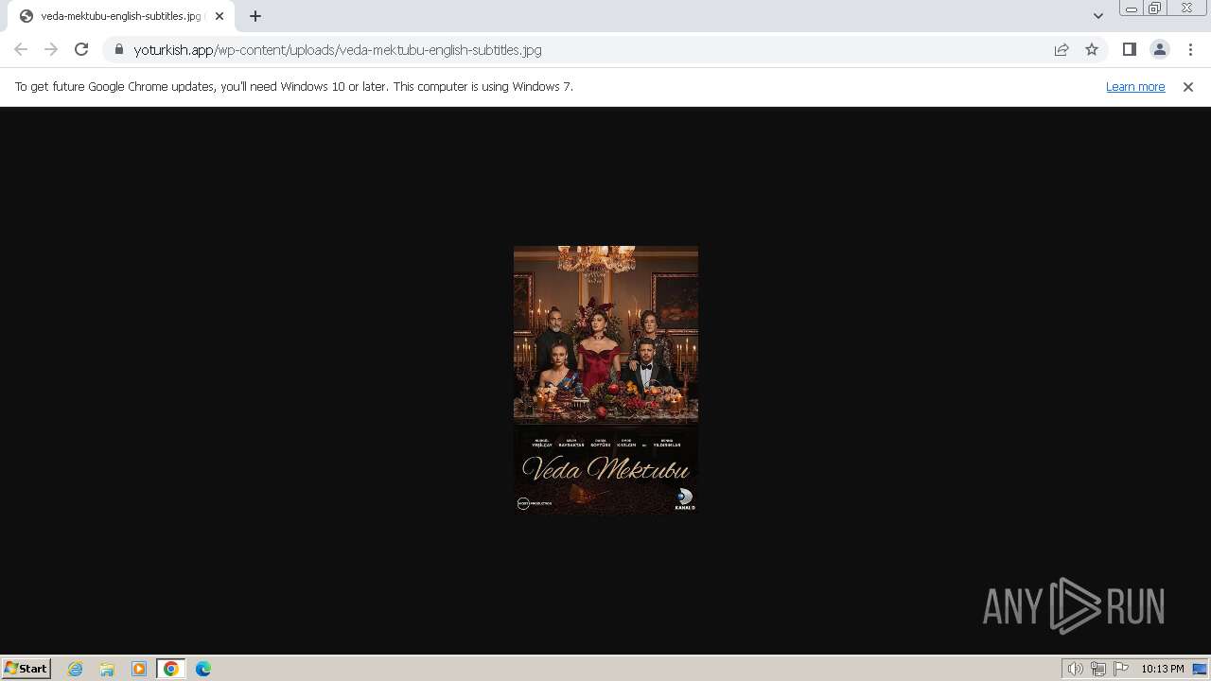Click the Windows 7 update message text
The image size is (1211, 681).
coord(294,86)
